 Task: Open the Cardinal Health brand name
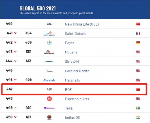(77, 71)
